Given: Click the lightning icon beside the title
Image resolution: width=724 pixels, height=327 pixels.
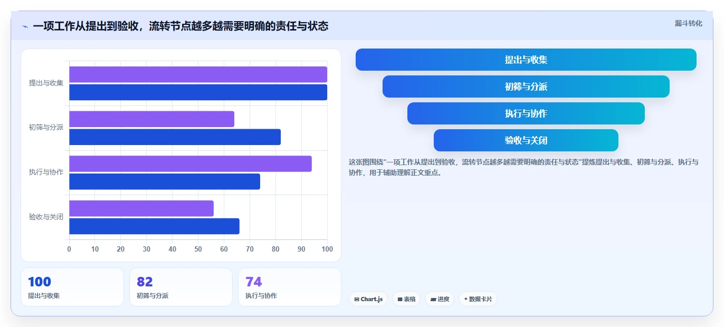Looking at the screenshot, I should coord(25,26).
